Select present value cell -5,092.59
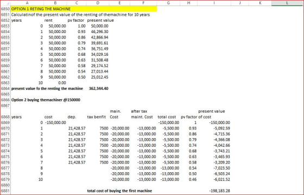Screen dimensions: 304x195 (221, 128)
